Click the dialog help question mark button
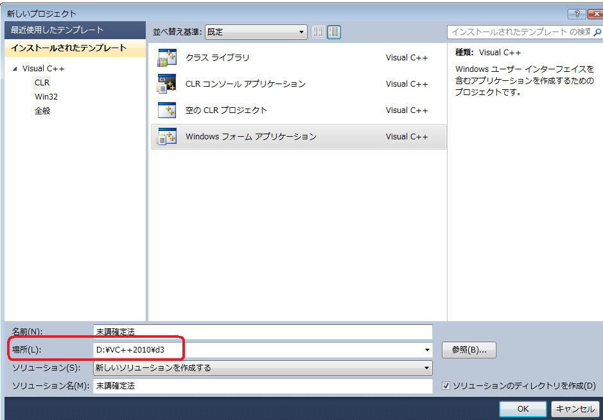This screenshot has width=603, height=420. [577, 14]
